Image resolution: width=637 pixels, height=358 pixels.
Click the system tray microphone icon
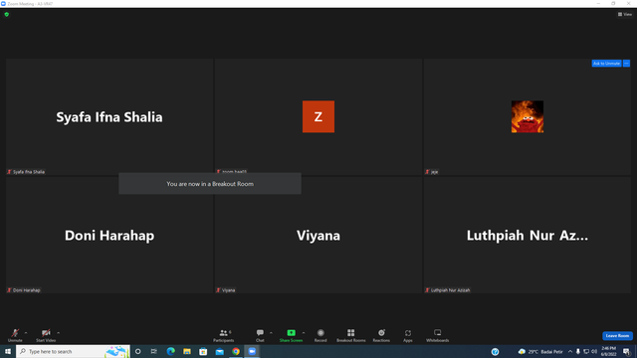coord(578,351)
